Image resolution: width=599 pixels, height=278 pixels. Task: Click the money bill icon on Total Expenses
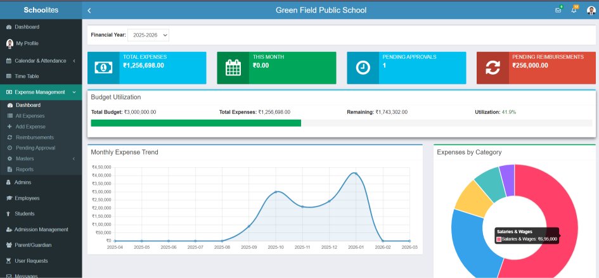(x=103, y=68)
